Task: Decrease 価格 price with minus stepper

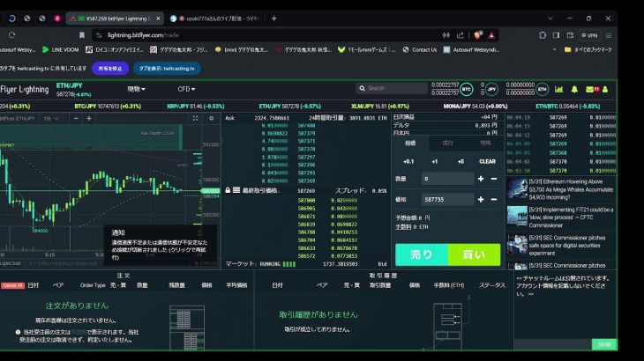Action: [x=494, y=200]
